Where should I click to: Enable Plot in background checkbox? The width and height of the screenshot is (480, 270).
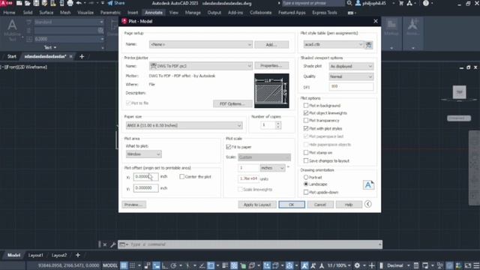click(x=306, y=105)
